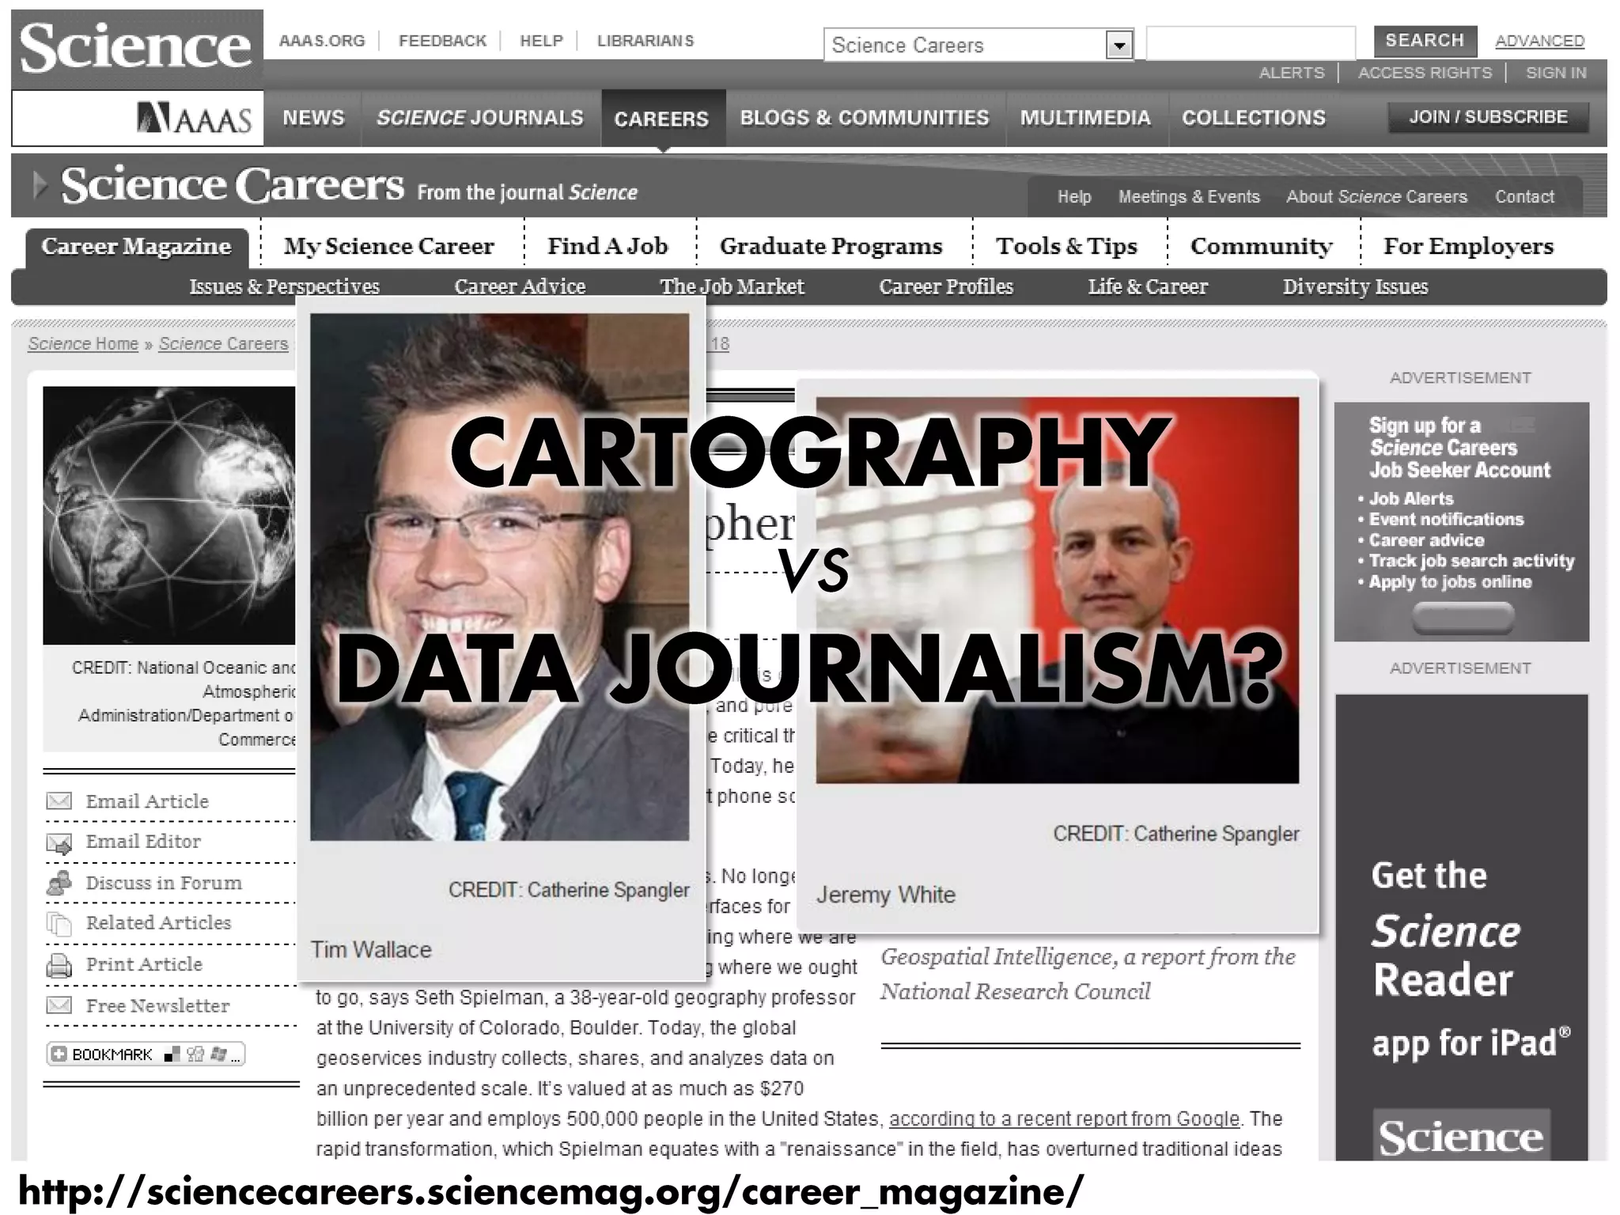Open the HELP link in top bar
Viewport: 1620px width, 1215px height.
tap(541, 41)
